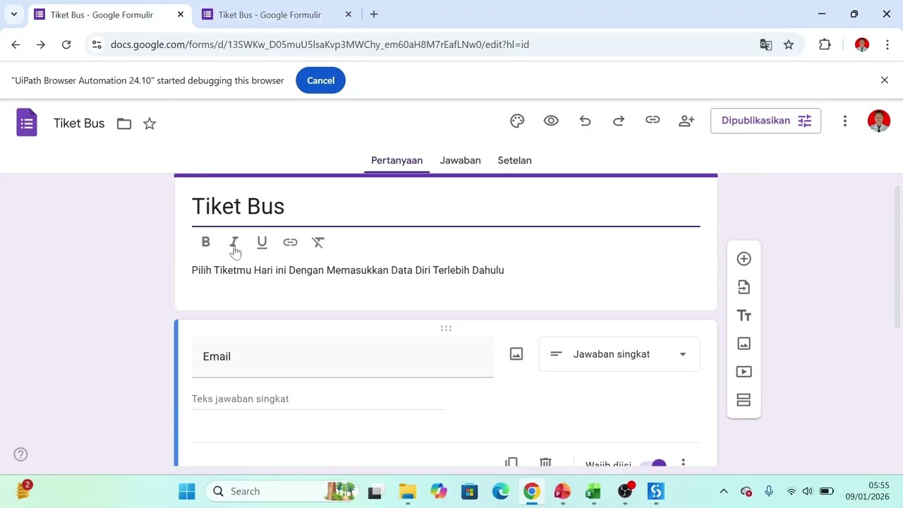Add a video from side toolbar
The height and width of the screenshot is (508, 903).
click(744, 372)
